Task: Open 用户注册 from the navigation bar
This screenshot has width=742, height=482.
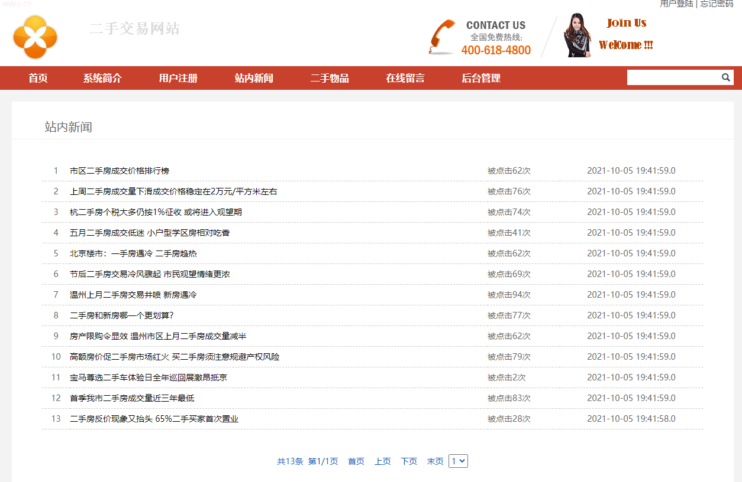Action: (178, 78)
